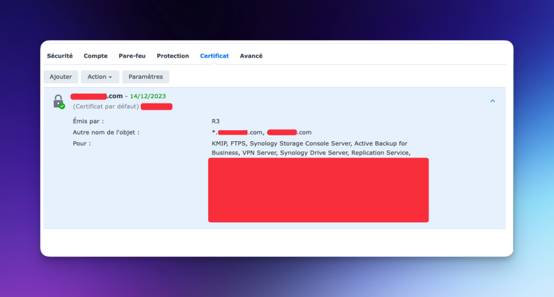Go to the Pare-feu tab
The width and height of the screenshot is (554, 297).
point(132,56)
